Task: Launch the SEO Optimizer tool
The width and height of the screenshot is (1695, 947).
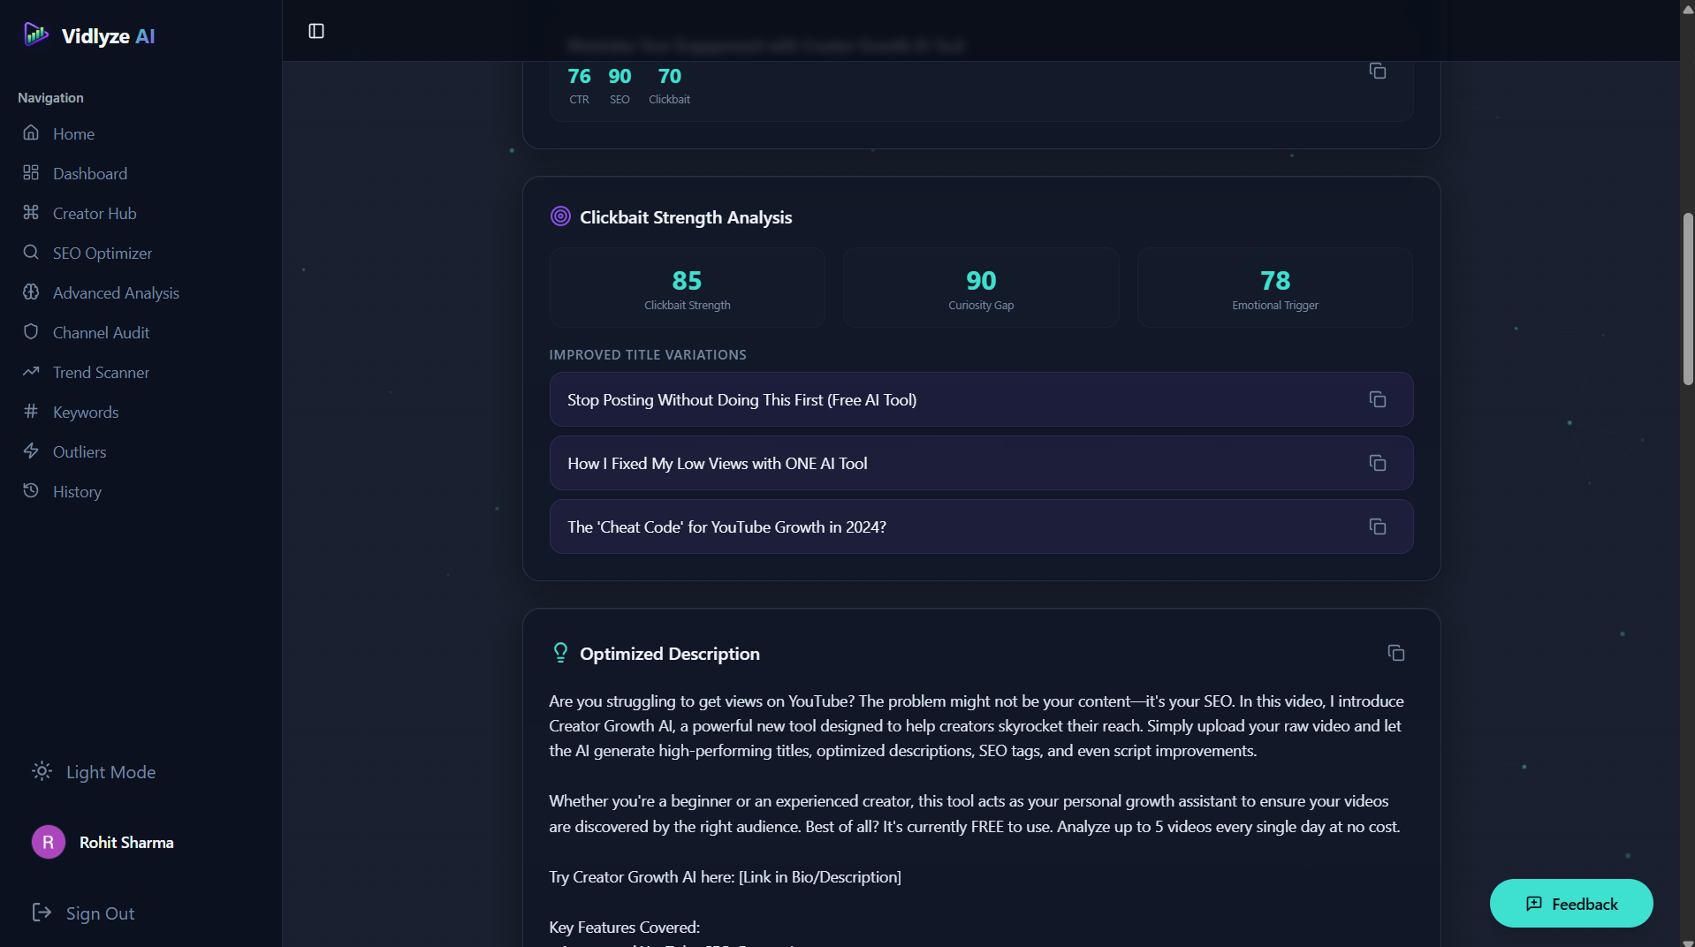Action: (101, 253)
